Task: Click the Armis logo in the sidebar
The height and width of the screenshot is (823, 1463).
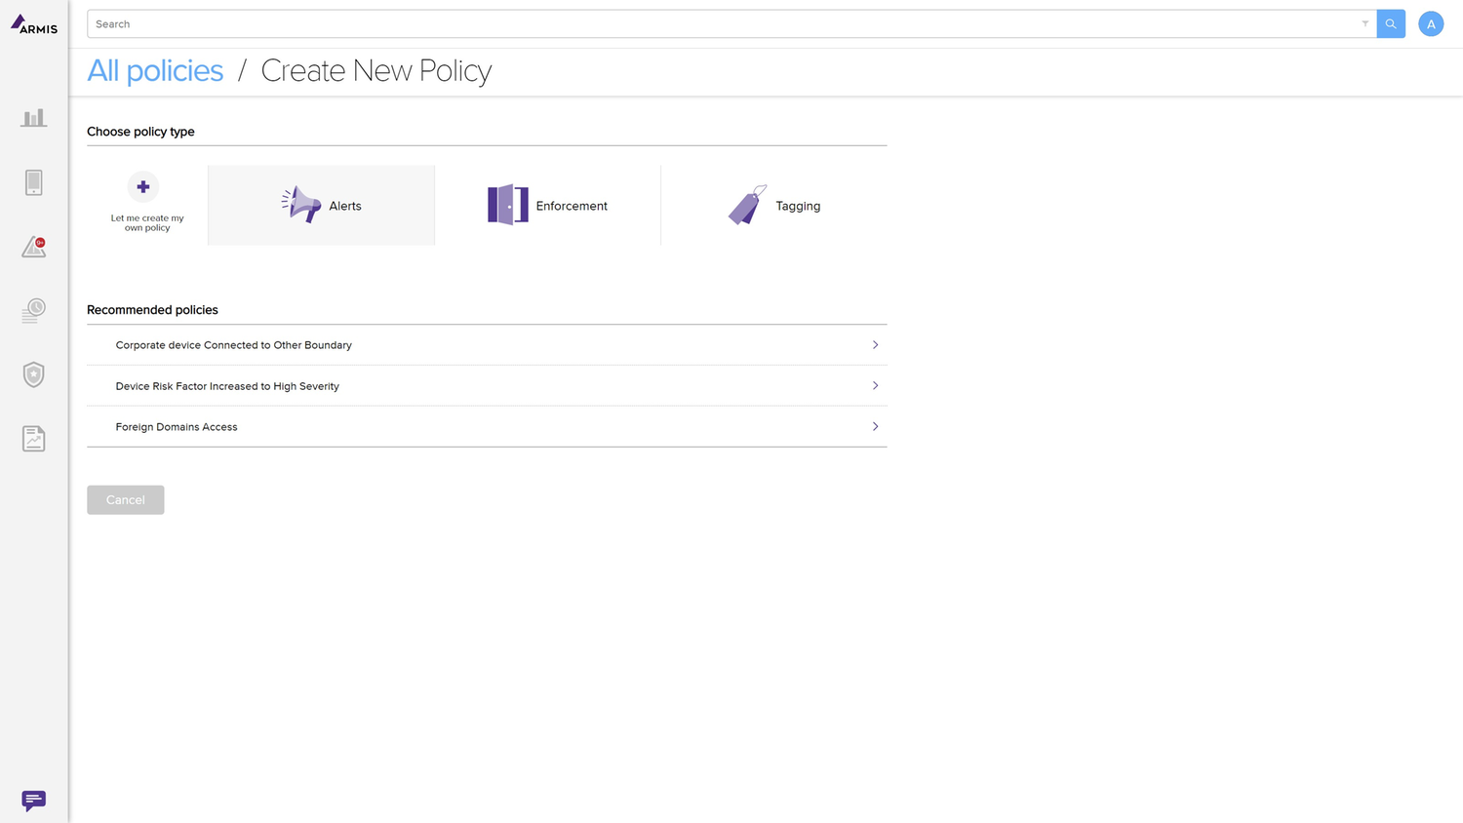Action: (x=33, y=24)
